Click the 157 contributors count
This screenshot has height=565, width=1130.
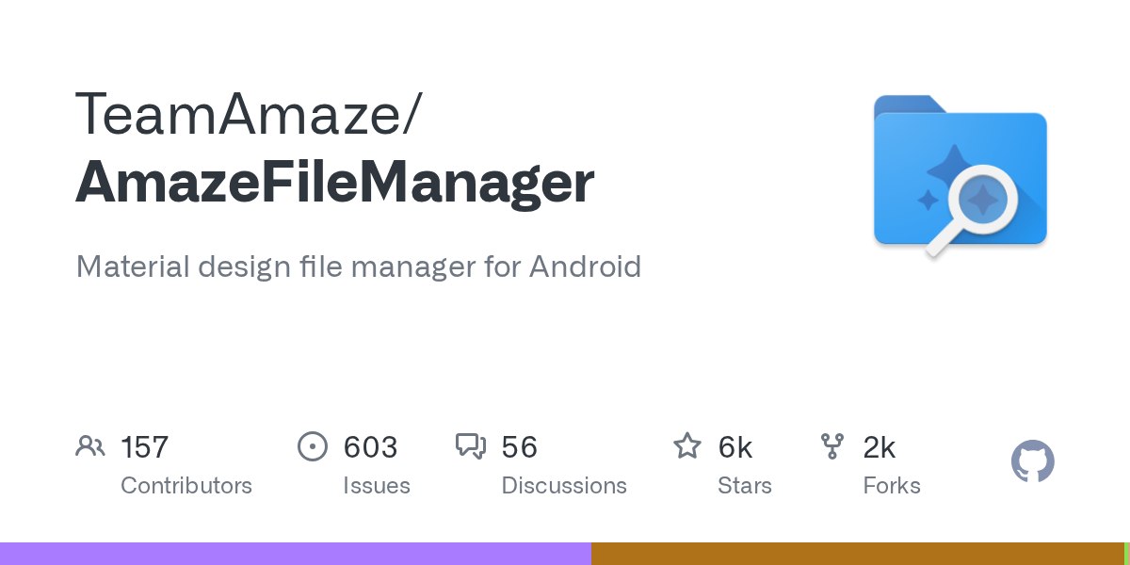(145, 447)
